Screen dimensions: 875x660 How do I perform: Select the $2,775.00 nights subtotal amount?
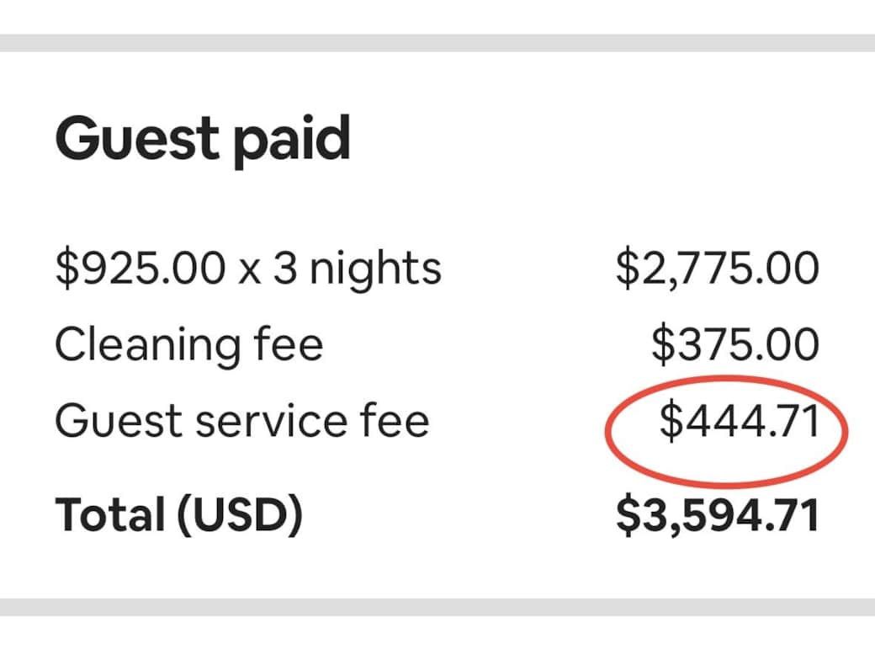click(718, 269)
